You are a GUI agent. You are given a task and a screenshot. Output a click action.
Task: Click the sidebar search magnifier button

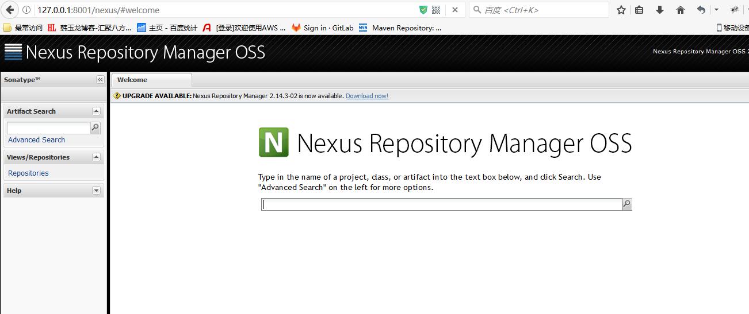coord(95,127)
